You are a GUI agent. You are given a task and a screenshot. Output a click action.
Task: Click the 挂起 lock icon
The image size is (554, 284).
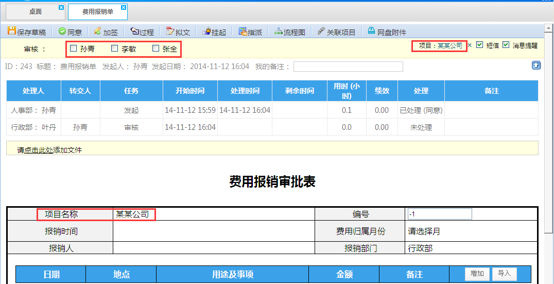click(x=206, y=31)
